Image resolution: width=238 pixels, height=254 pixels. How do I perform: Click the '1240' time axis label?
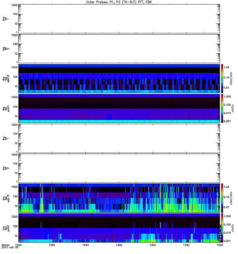point(85,245)
